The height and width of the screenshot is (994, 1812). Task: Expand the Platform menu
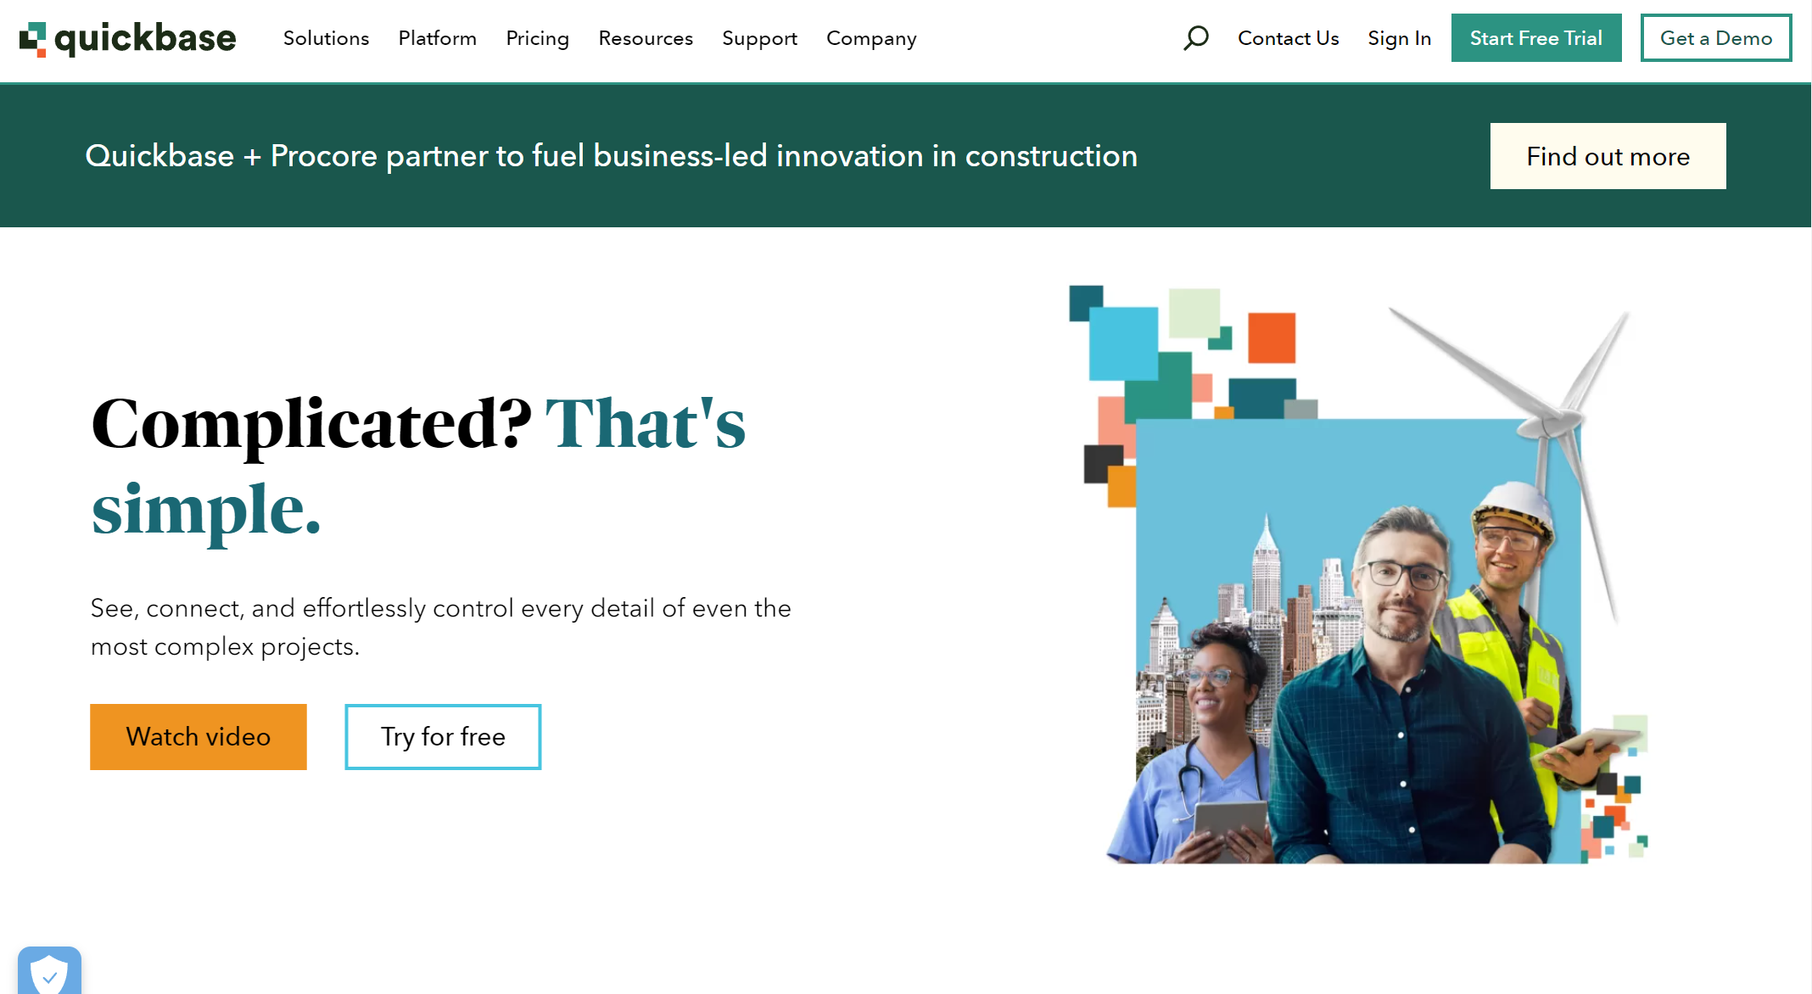click(437, 39)
